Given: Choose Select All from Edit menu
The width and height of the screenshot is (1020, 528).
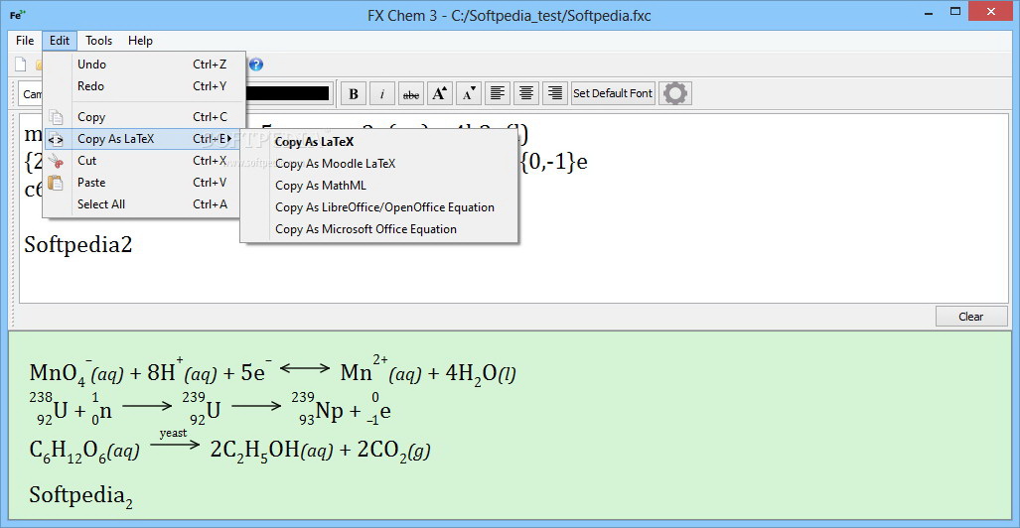Looking at the screenshot, I should [144, 204].
